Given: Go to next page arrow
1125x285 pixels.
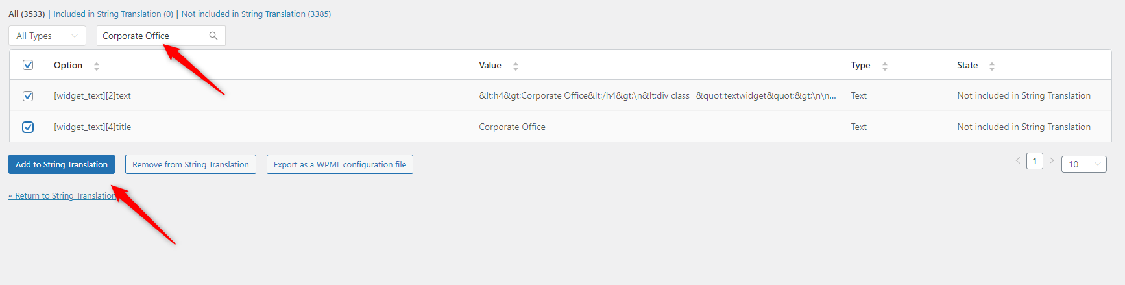Looking at the screenshot, I should coord(1052,160).
